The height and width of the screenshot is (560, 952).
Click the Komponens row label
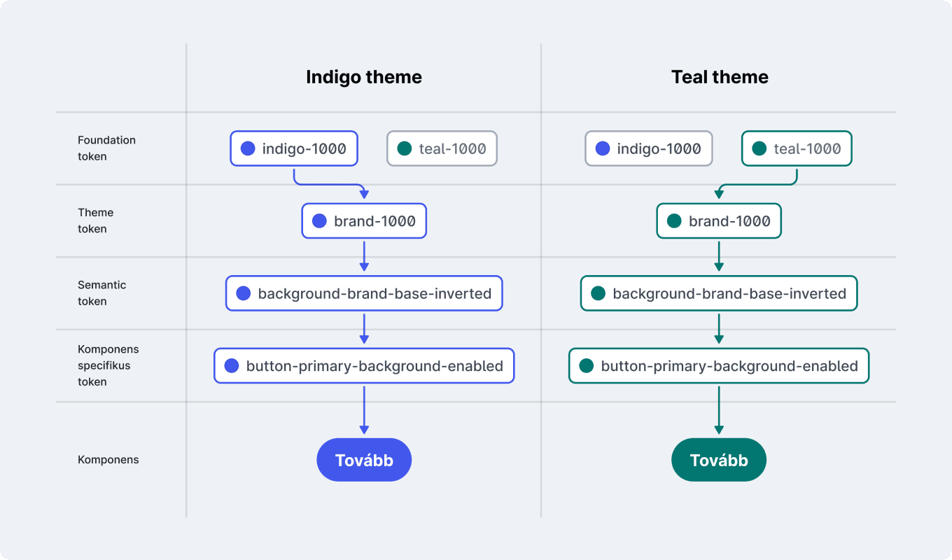tap(108, 460)
